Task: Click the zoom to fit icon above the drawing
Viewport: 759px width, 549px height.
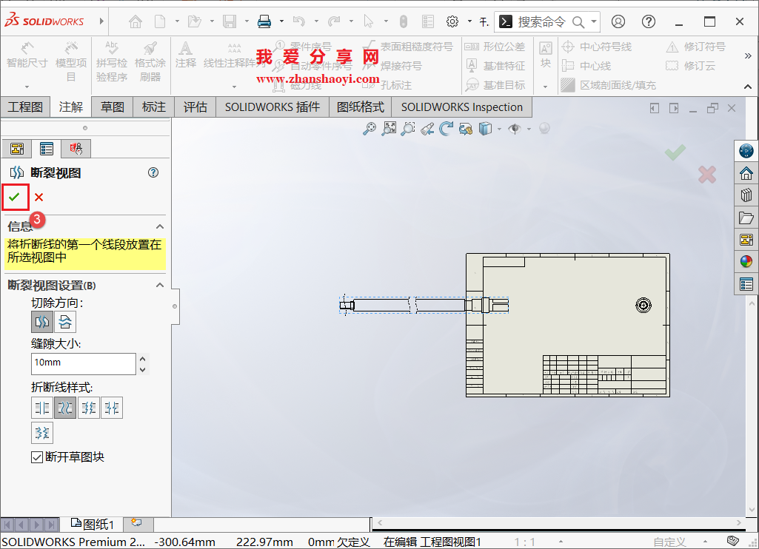Action: click(x=389, y=128)
